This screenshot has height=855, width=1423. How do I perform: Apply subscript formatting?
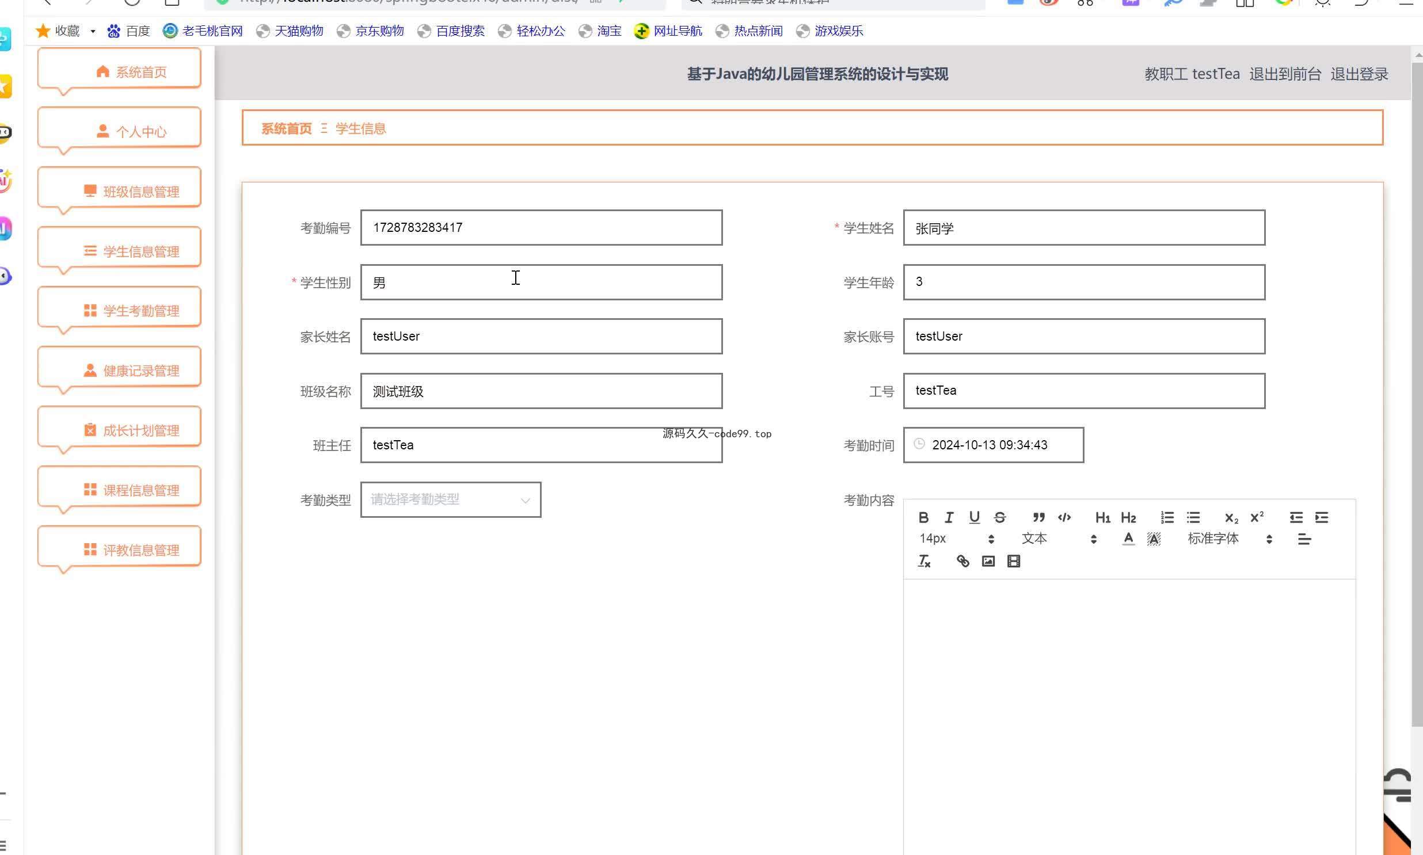coord(1231,517)
